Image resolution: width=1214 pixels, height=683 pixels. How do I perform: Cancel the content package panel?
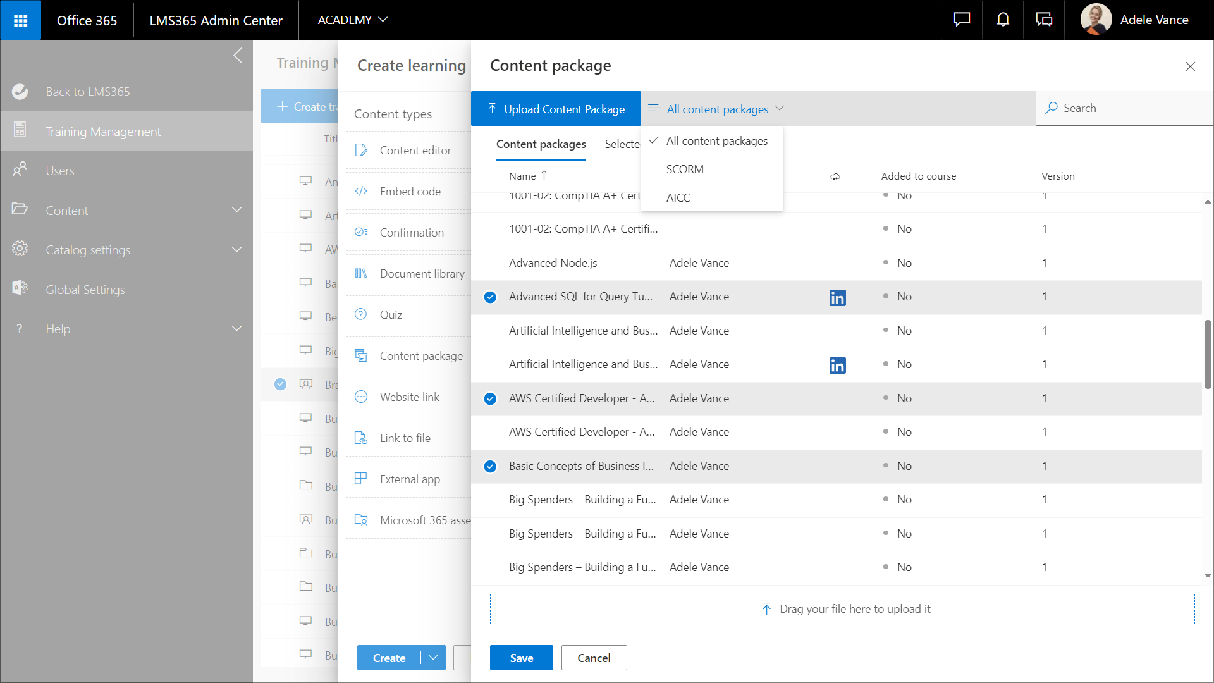click(x=594, y=658)
